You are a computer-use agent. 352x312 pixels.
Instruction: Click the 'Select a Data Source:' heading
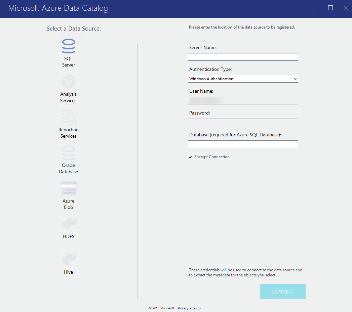pos(74,29)
